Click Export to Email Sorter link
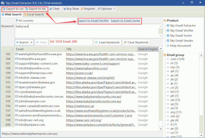 [126, 20]
